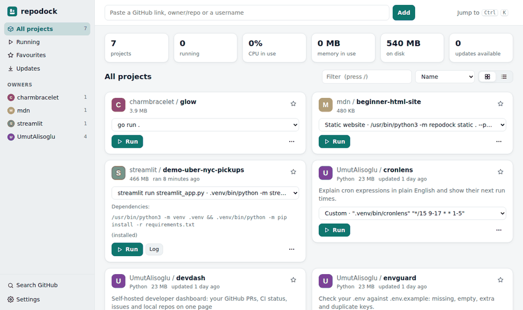The height and width of the screenshot is (310, 523).
Task: Click the 'beginner-html-site' project title
Action: [388, 102]
